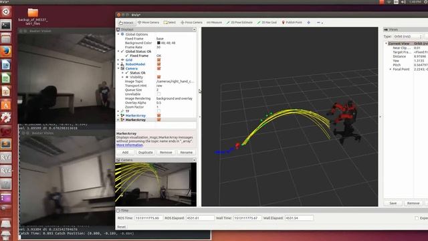The height and width of the screenshot is (241, 428).
Task: Click the Rename display button
Action: (x=187, y=153)
